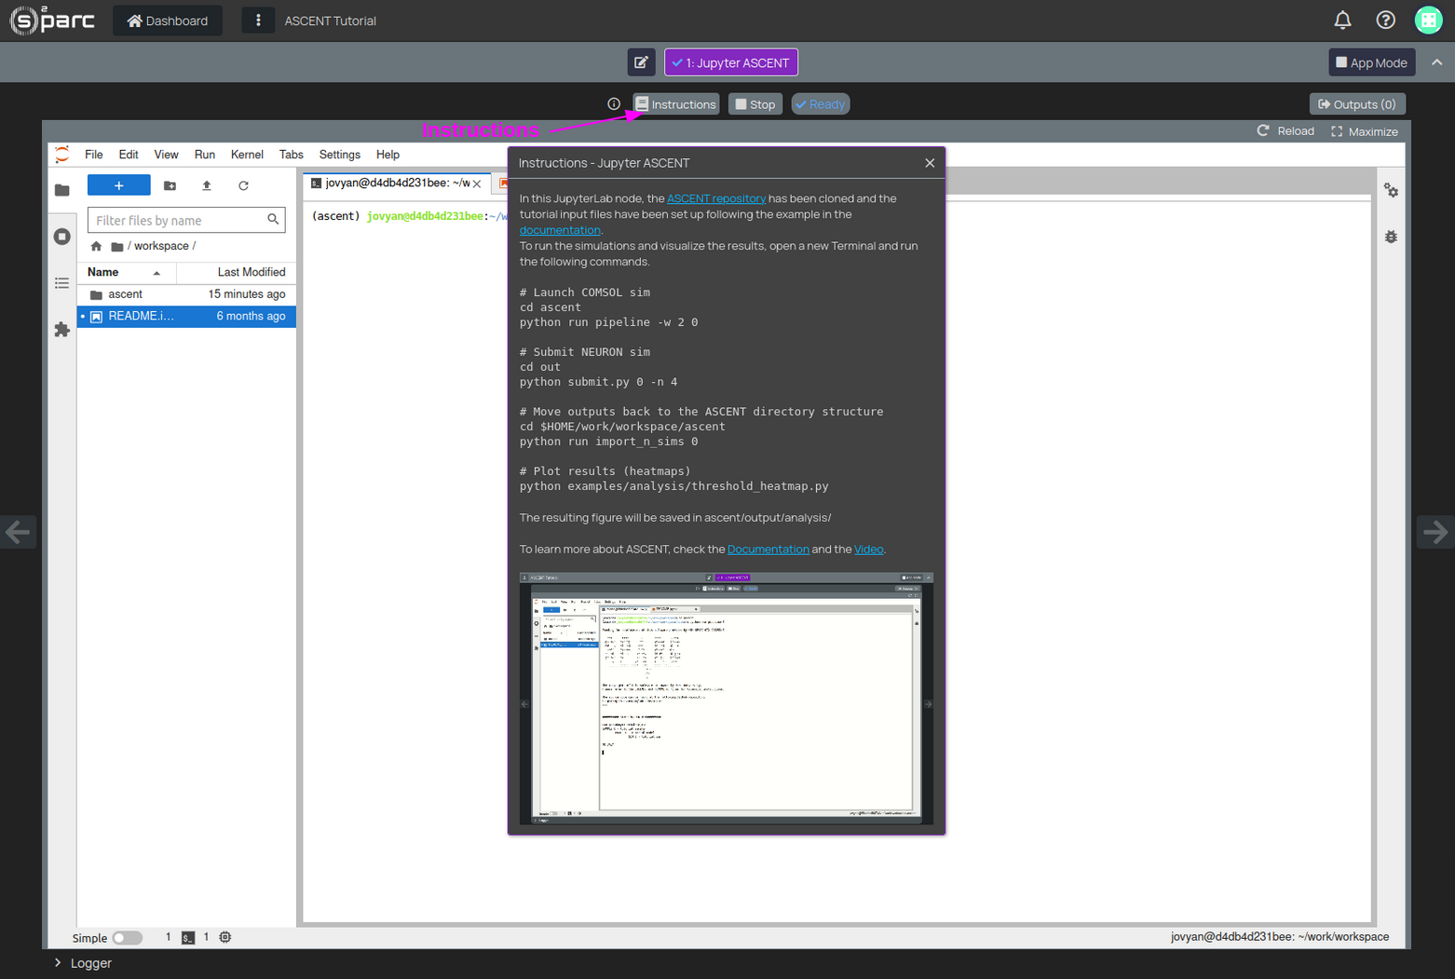Screen dimensions: 1455x979
Task: Open the JupyterLab Edit menu
Action: pos(129,155)
